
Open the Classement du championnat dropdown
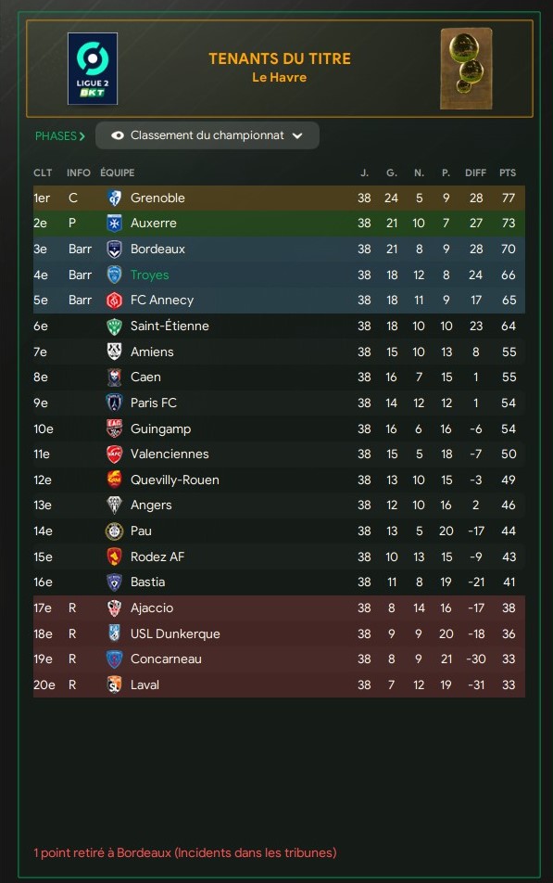coord(207,135)
